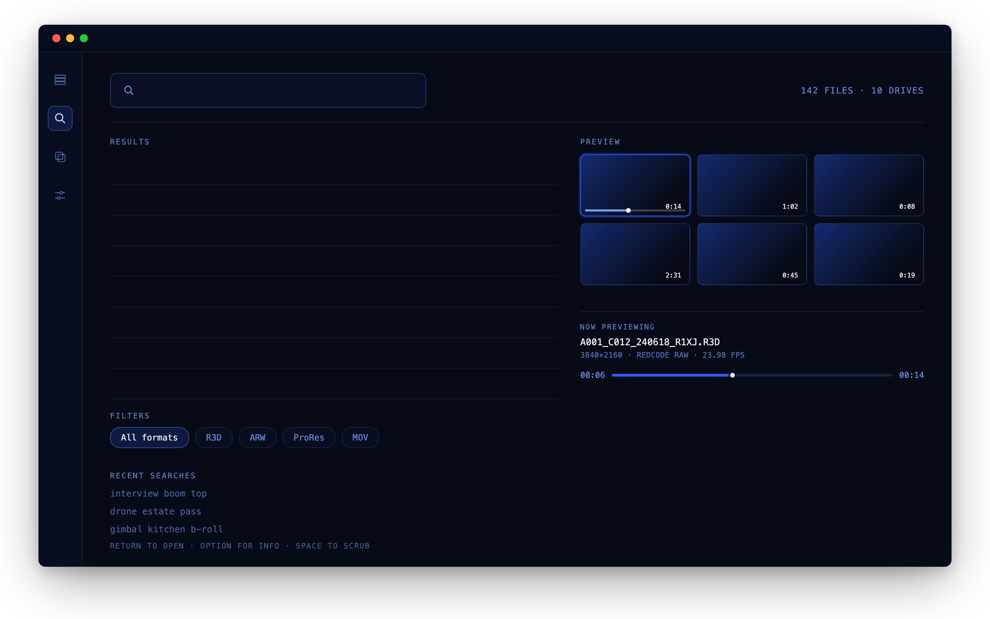Rerun recent search interview boom top

point(158,493)
